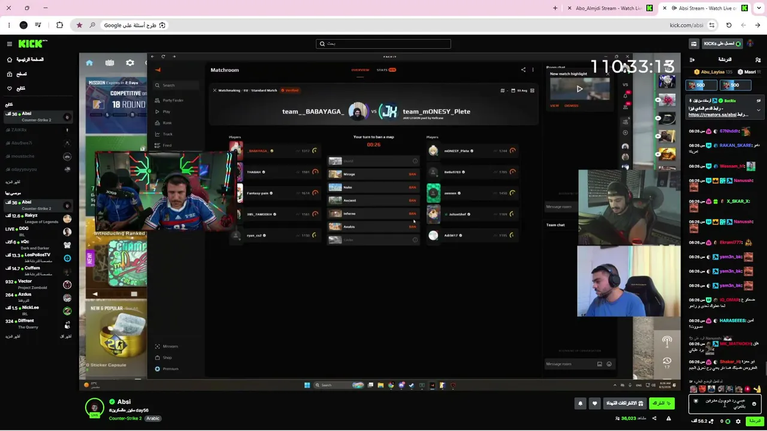Go back using browser back arrow

[757, 25]
